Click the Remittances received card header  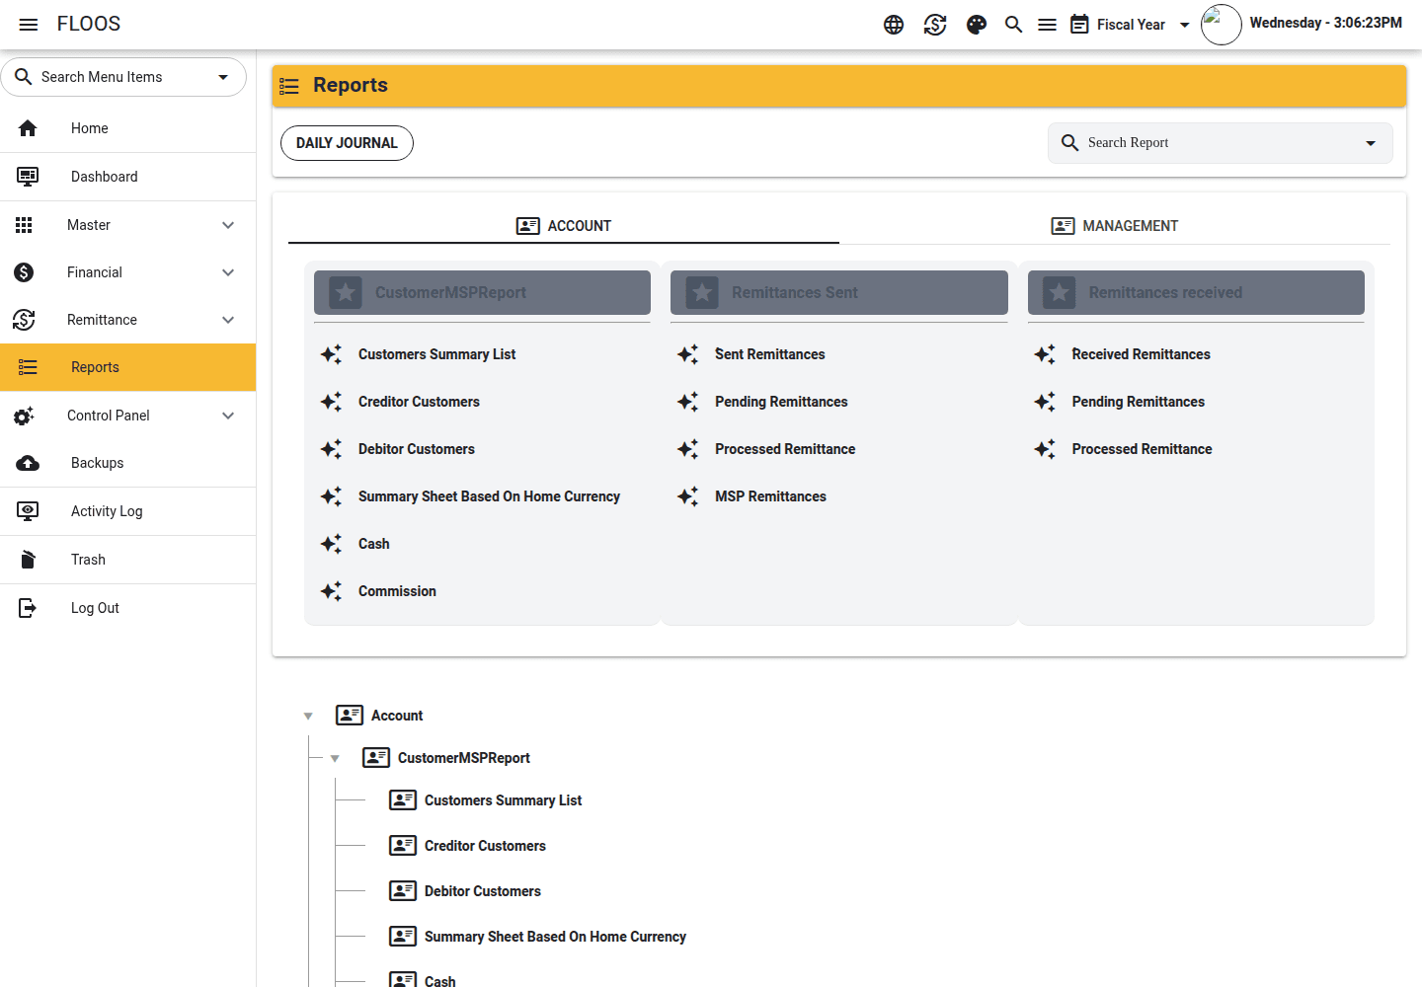tap(1196, 292)
